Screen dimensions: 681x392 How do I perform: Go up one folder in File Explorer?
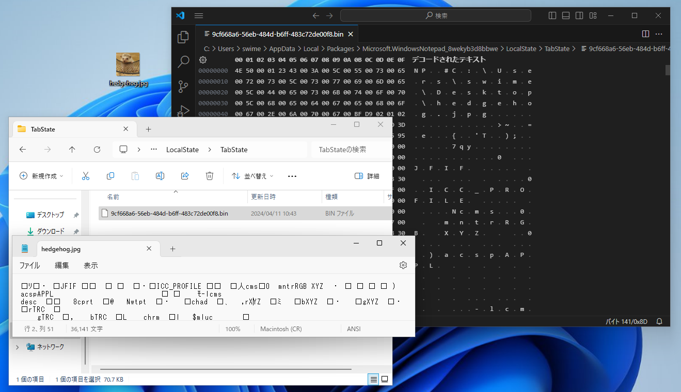[x=72, y=150]
